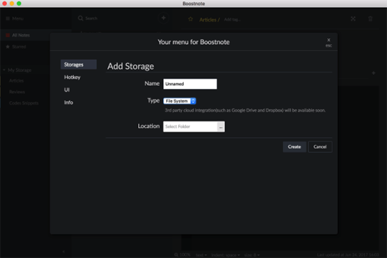Viewport: 387px width, 258px height.
Task: Click the fullscreen expand icon in note header
Action: pyautogui.click(x=353, y=19)
